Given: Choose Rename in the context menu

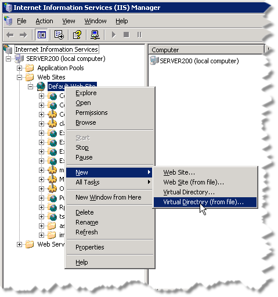Looking at the screenshot, I should click(110, 222).
